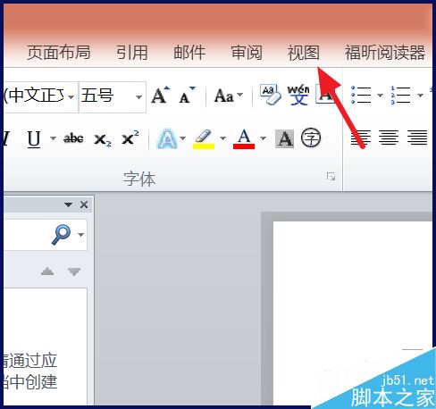Apply yellow text highlight color

click(x=204, y=138)
